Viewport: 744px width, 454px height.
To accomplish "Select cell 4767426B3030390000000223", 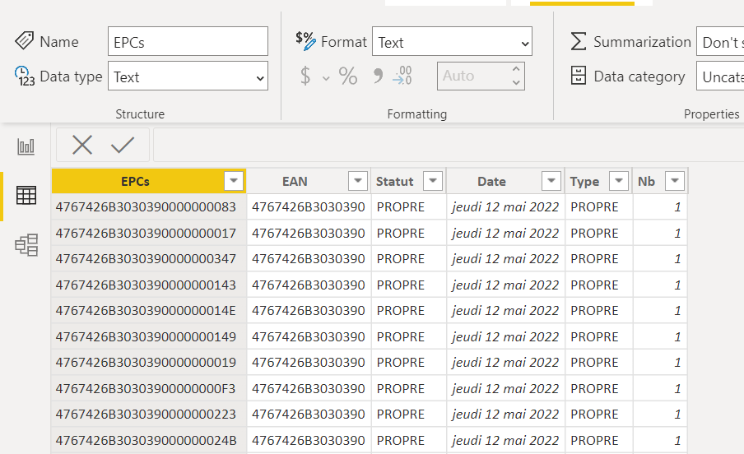I will pos(148,414).
